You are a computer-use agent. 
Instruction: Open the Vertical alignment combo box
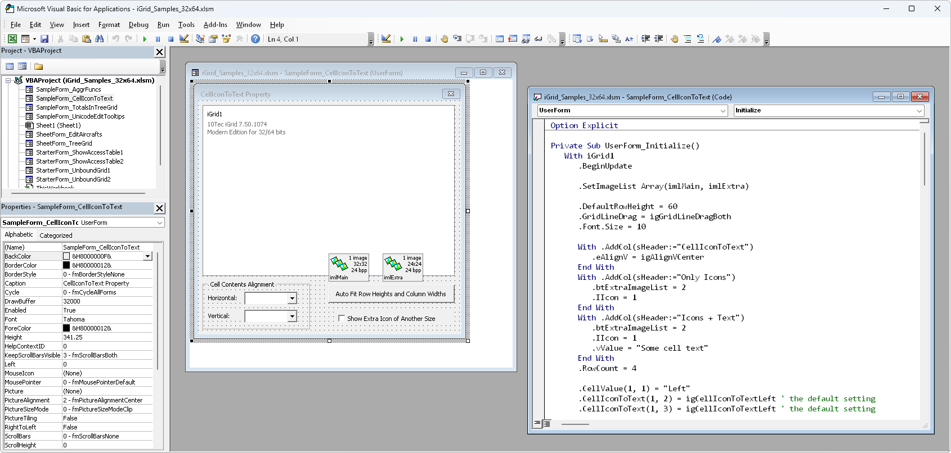292,316
